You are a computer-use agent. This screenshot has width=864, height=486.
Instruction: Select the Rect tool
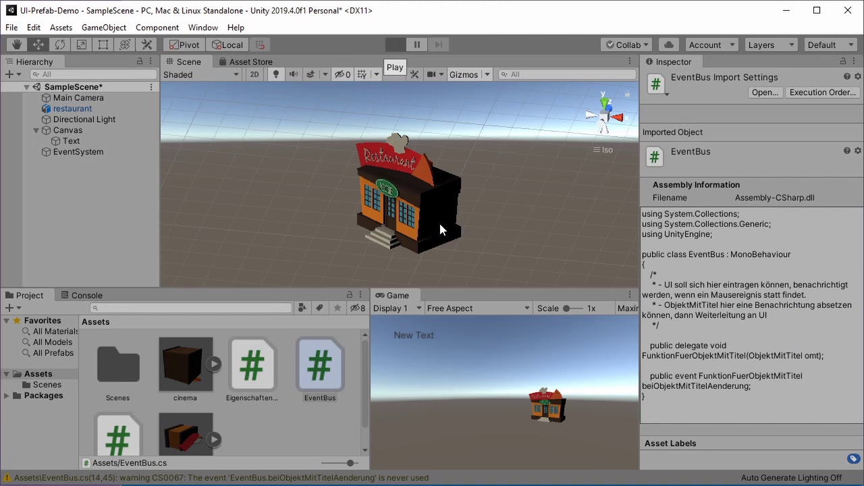click(x=103, y=45)
